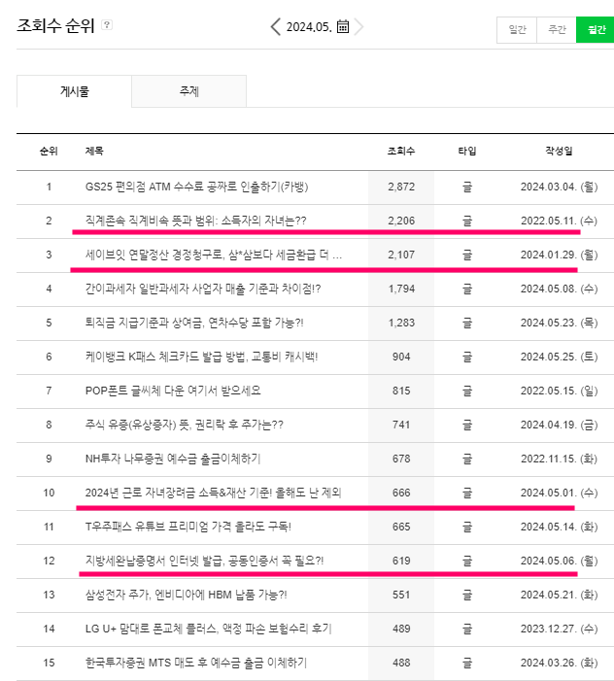Click the 타입 column header

pyautogui.click(x=467, y=152)
